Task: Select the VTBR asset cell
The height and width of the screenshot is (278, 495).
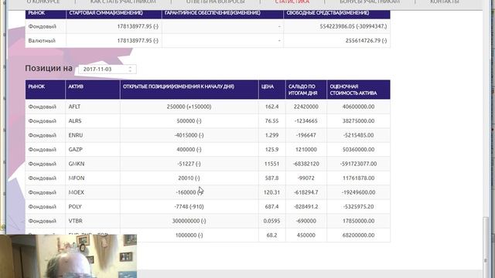Action: point(93,221)
